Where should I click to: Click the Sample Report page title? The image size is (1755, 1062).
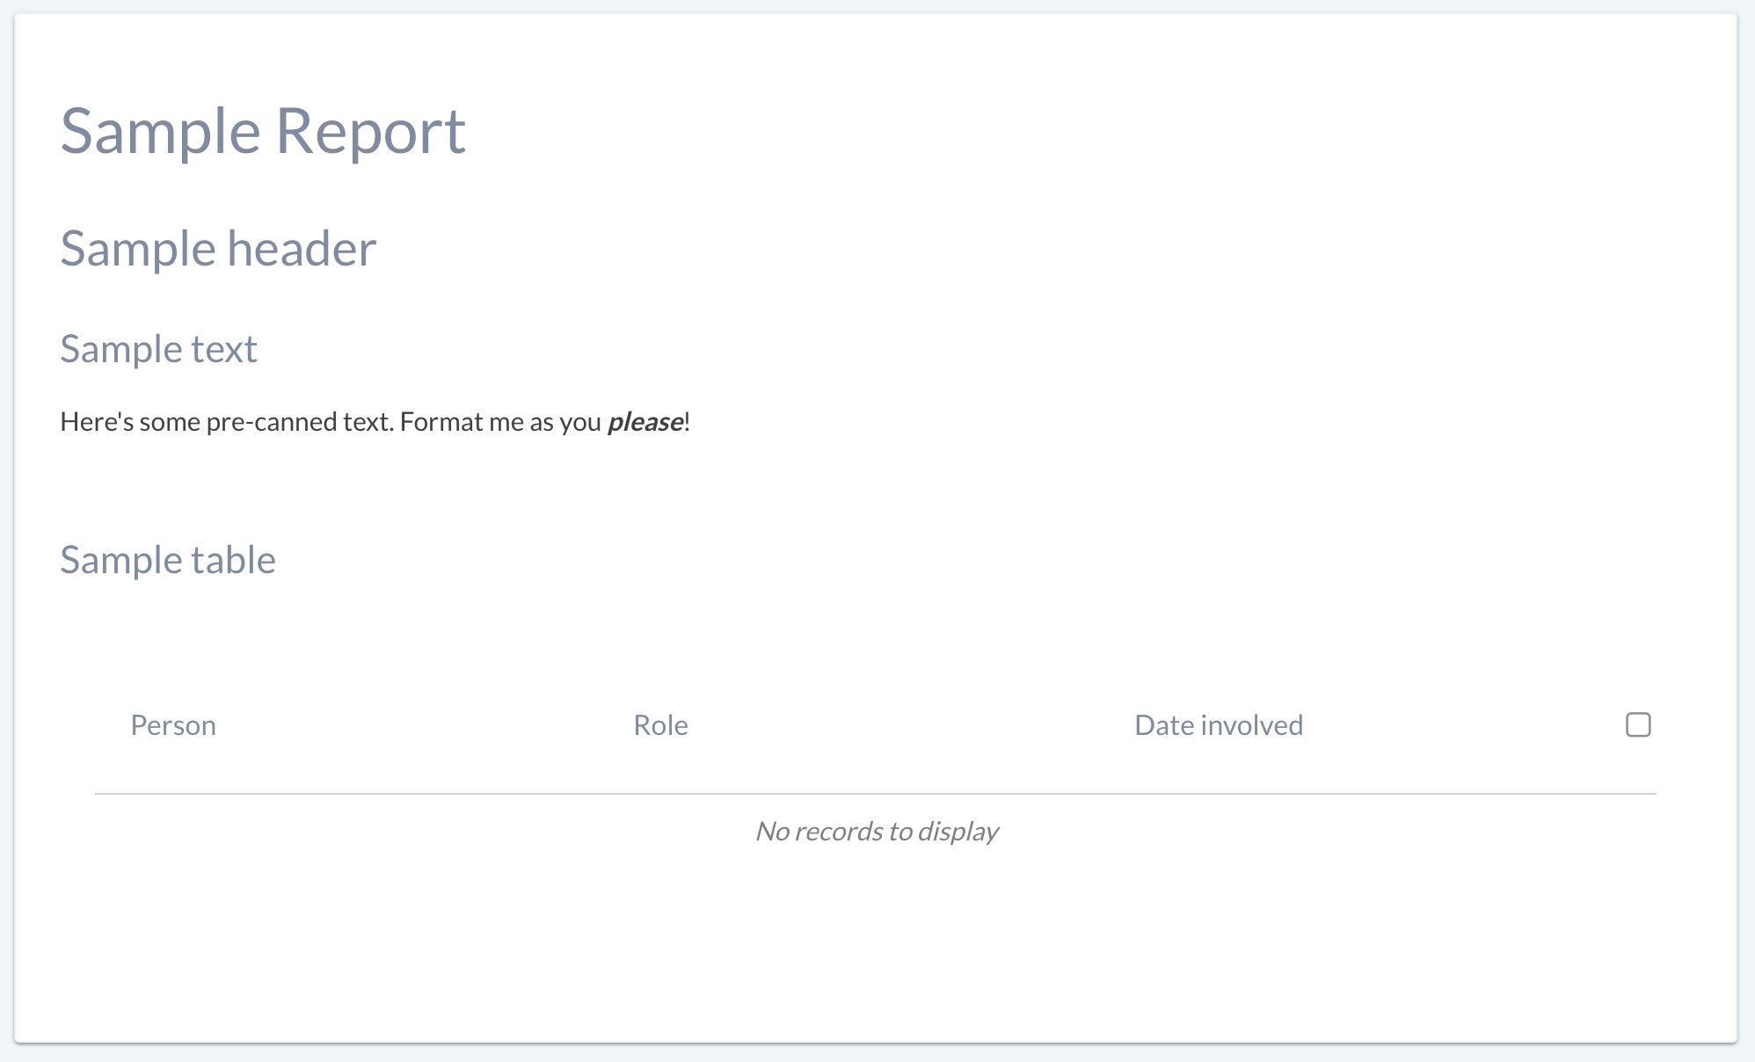(x=263, y=132)
